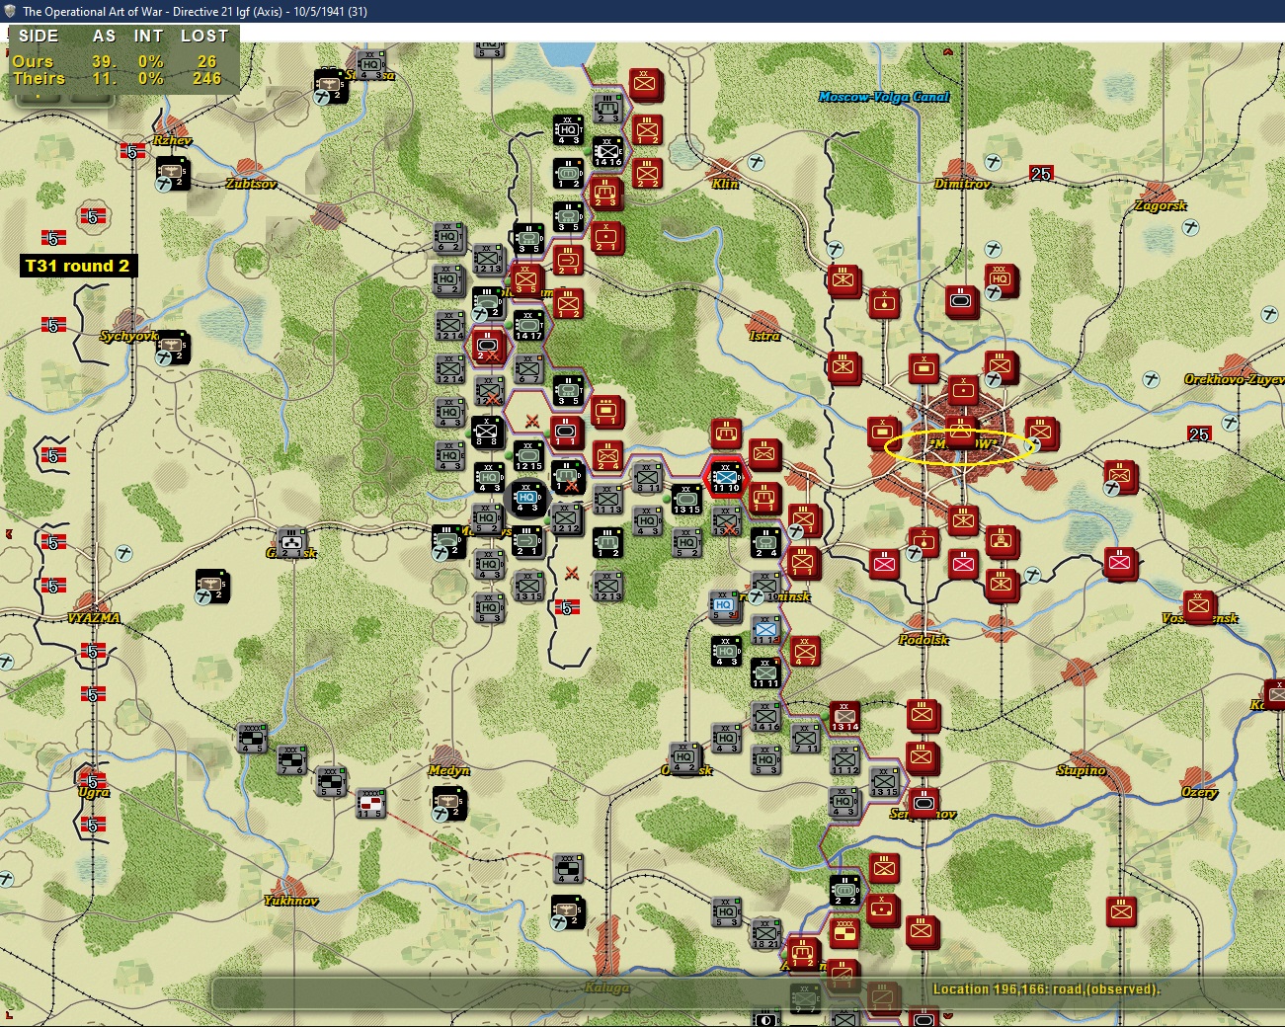Select the gray German infantry unit showing 12 12
The image size is (1285, 1027).
pos(567,518)
